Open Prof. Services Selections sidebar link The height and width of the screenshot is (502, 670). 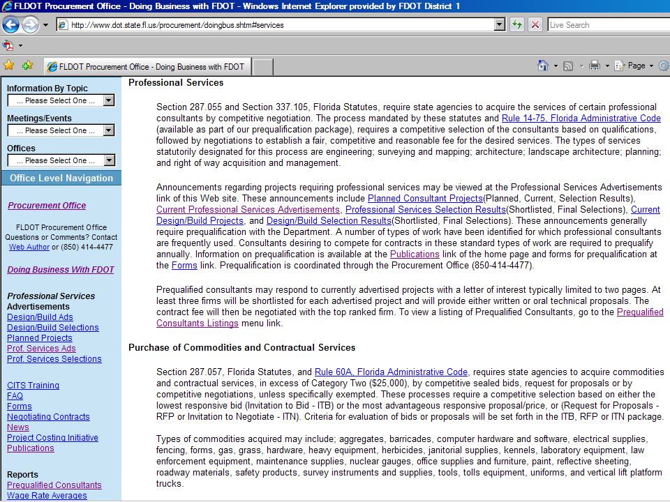pyautogui.click(x=54, y=358)
